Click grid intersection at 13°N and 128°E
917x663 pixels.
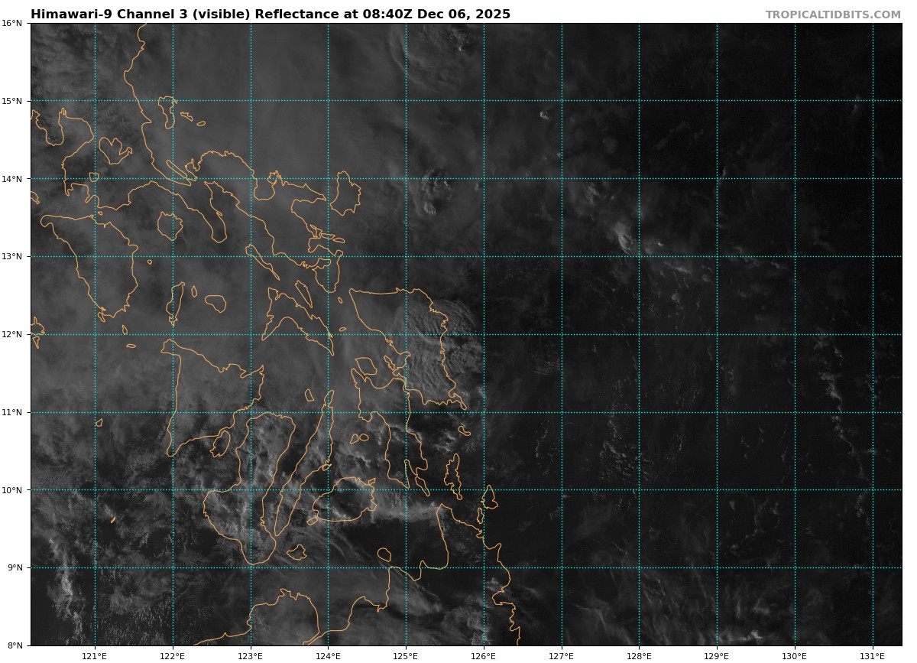tap(640, 256)
